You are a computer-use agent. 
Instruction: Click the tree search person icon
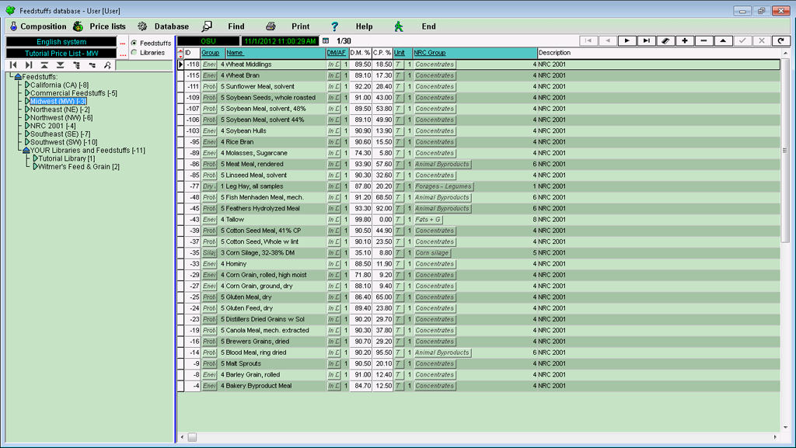(x=107, y=65)
